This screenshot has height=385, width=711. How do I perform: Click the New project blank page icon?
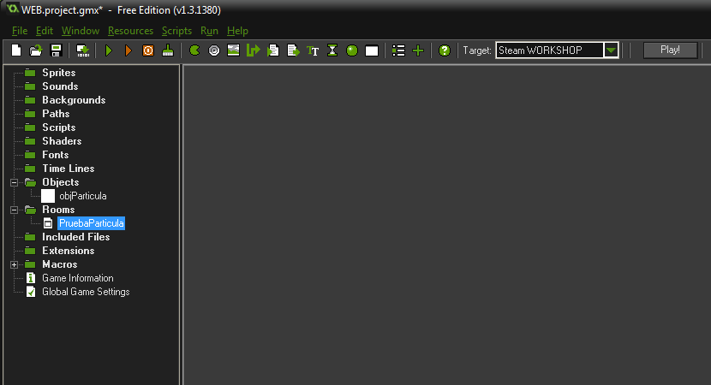click(16, 50)
